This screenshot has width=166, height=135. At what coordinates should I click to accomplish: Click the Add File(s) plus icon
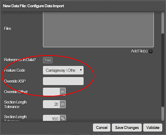tap(151, 51)
